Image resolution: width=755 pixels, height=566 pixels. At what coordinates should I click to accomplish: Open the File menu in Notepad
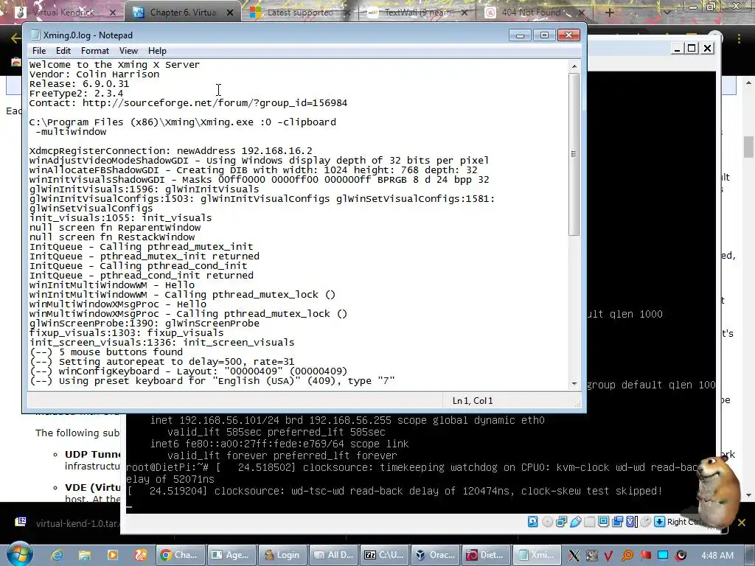coord(39,51)
